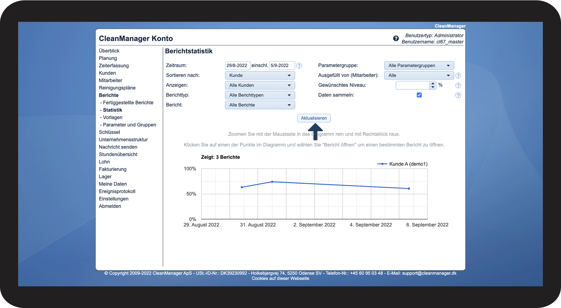561x308 pixels.
Task: Open the Cookies auf dieser Webseite link
Action: tap(280, 279)
